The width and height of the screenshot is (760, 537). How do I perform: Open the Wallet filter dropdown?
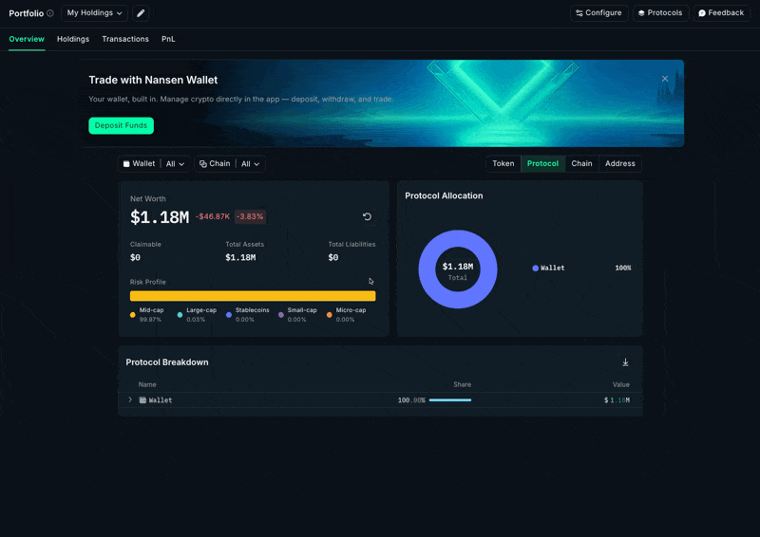155,164
